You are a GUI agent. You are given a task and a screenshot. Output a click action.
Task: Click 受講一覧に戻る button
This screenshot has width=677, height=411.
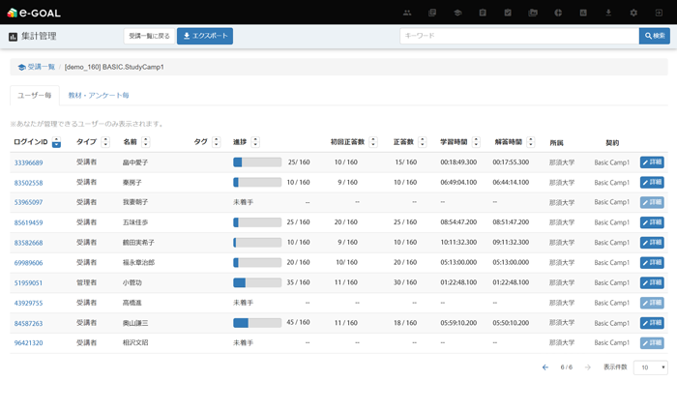coord(149,36)
